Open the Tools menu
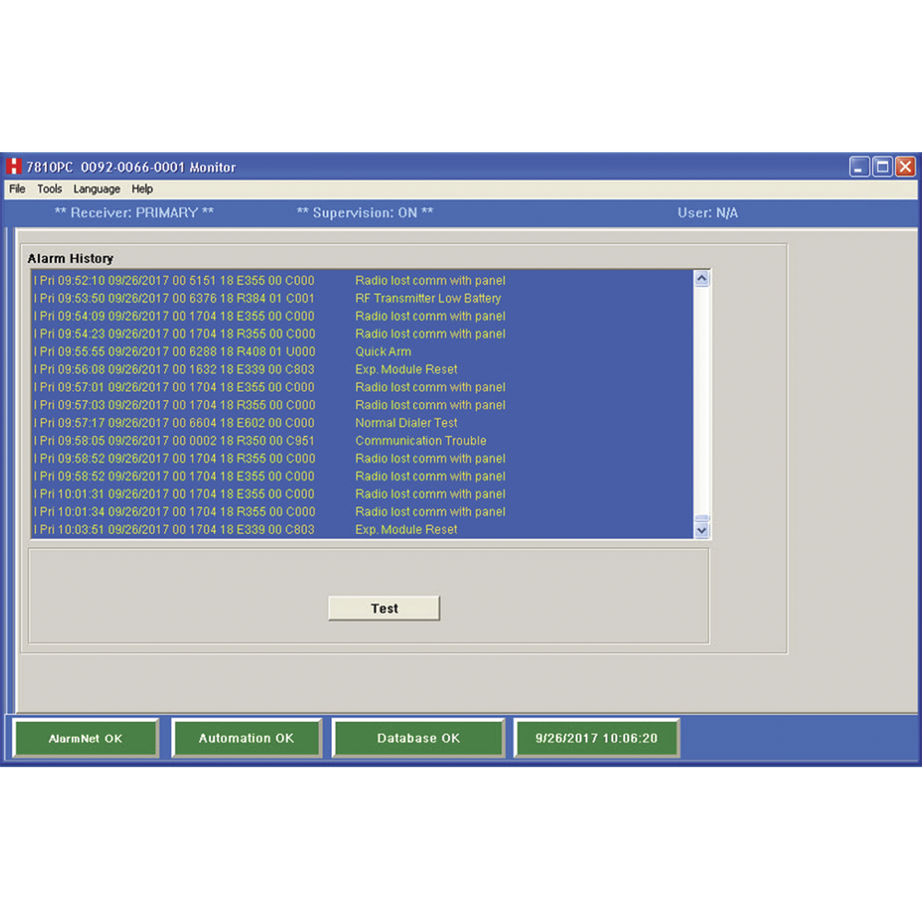This screenshot has height=922, width=922. (x=50, y=189)
